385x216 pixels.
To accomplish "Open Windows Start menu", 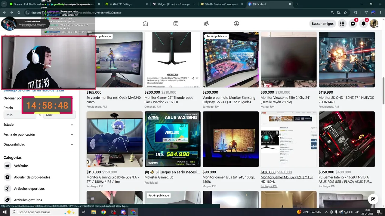I will (5, 212).
